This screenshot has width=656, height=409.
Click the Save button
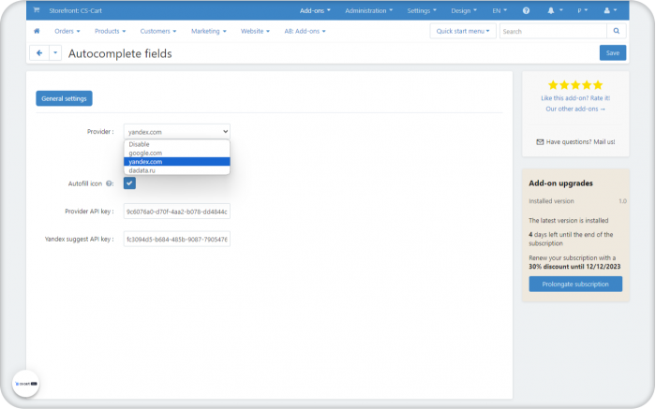(x=613, y=52)
